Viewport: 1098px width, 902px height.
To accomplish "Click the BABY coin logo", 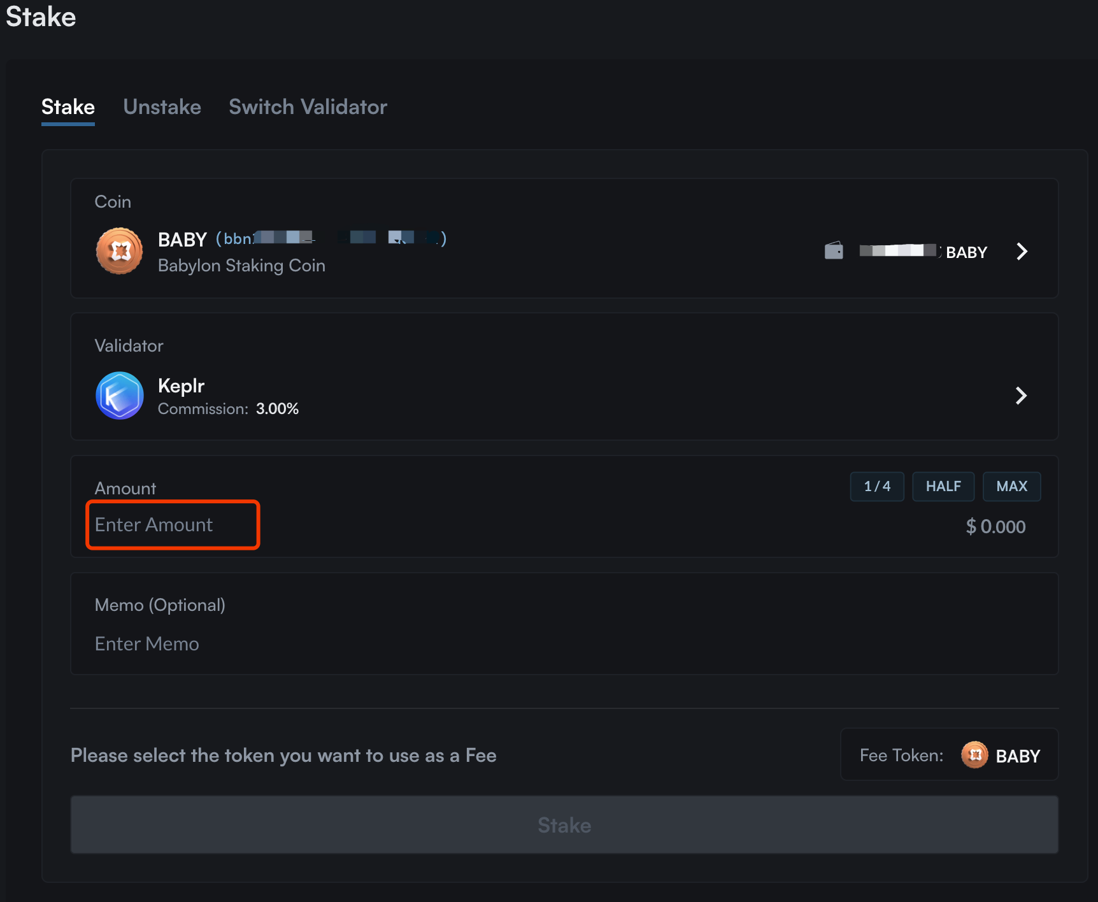I will coord(119,251).
